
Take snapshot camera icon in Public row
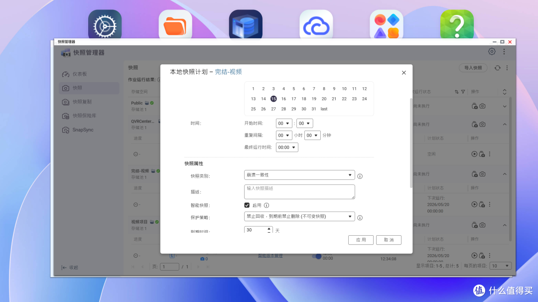[482, 106]
